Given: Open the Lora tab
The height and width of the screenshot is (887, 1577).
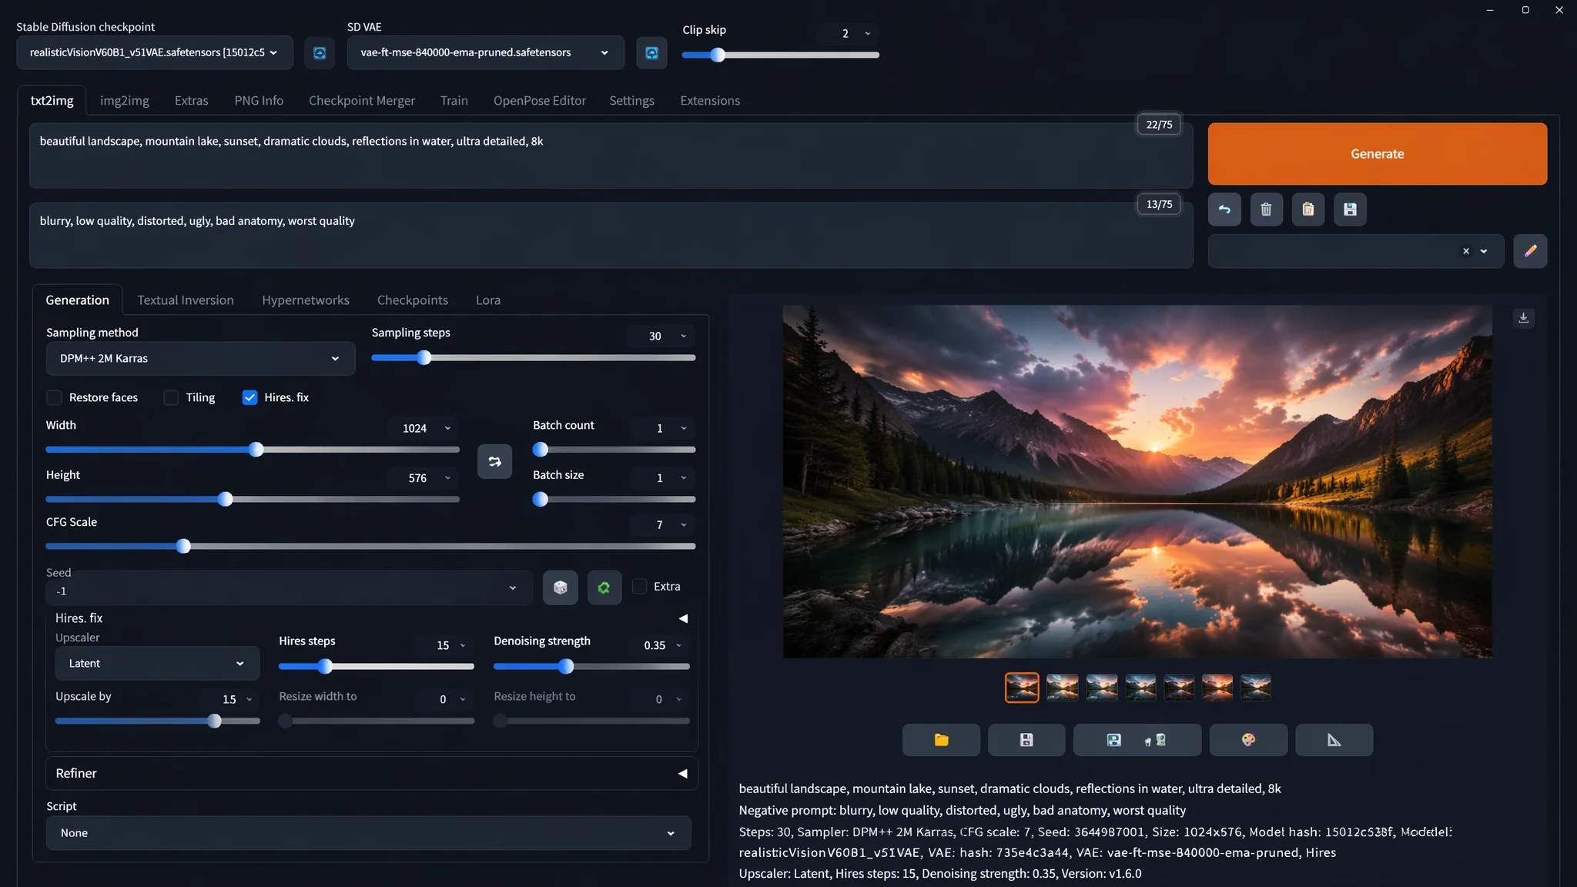Looking at the screenshot, I should pos(488,300).
